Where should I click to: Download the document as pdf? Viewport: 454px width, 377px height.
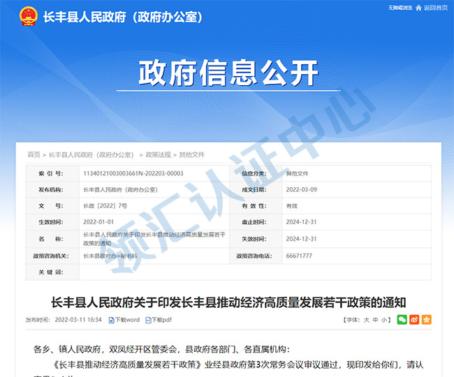pos(161,320)
